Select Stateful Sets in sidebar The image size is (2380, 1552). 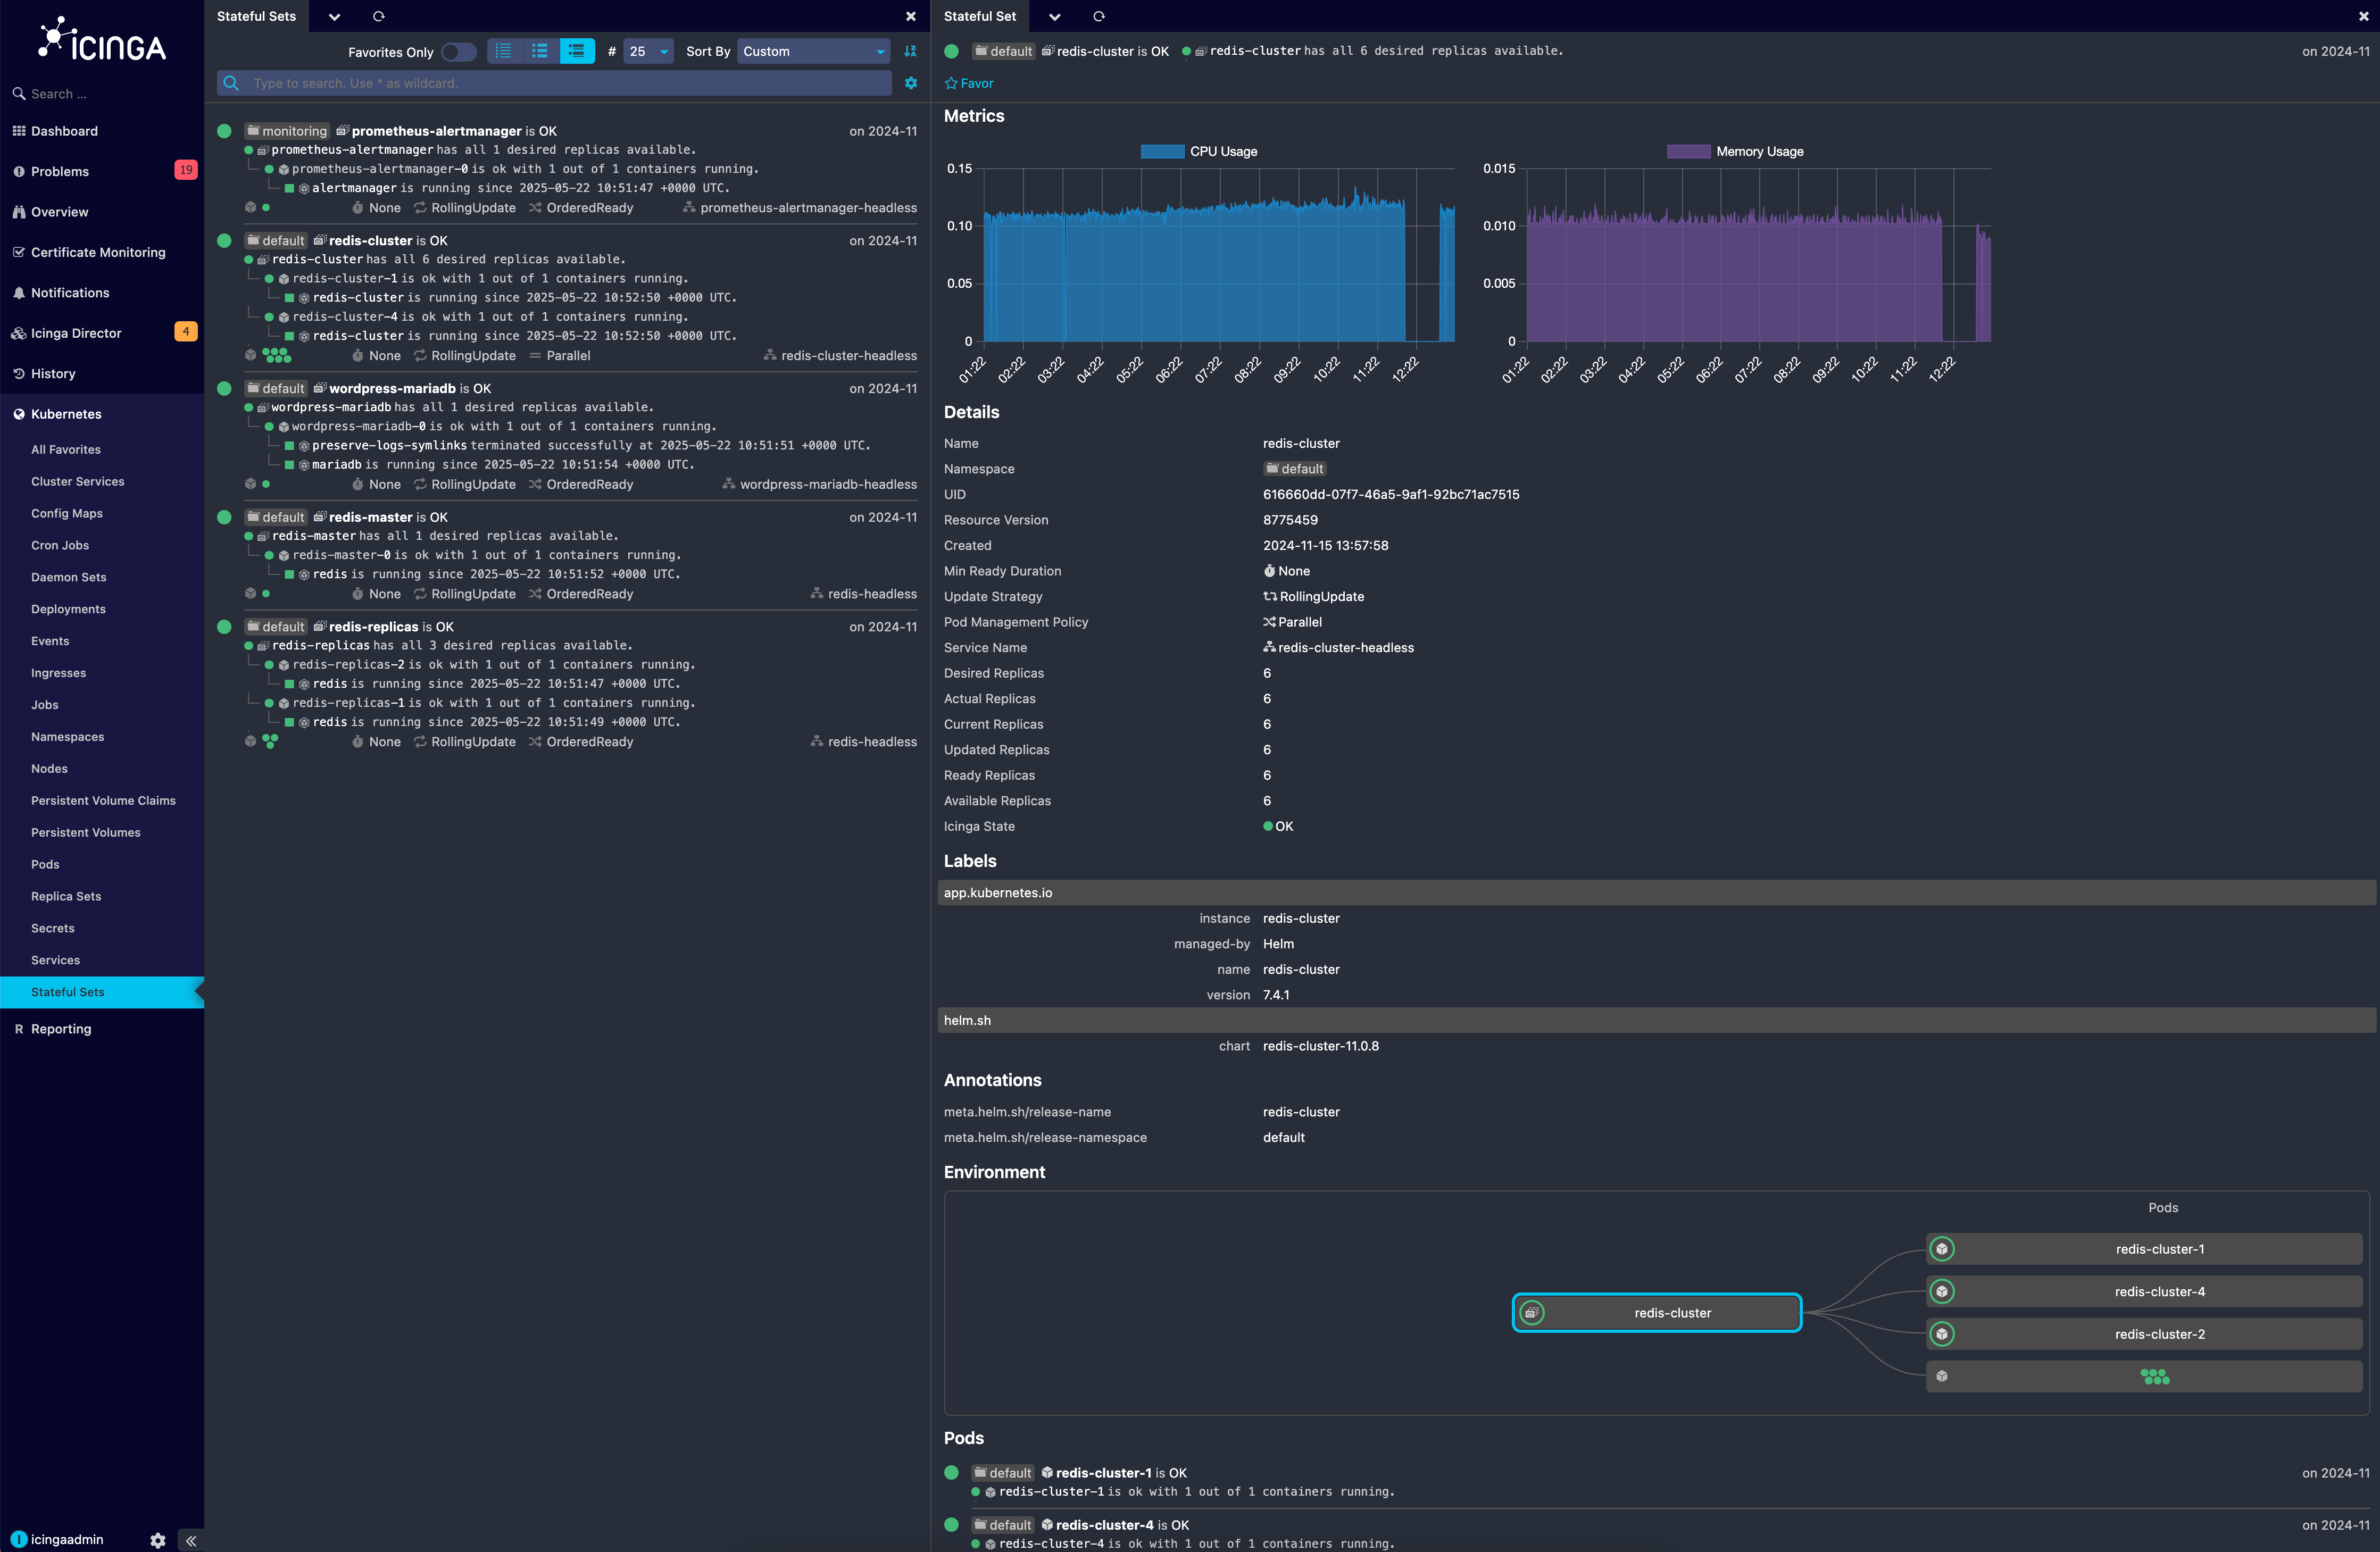coord(102,992)
